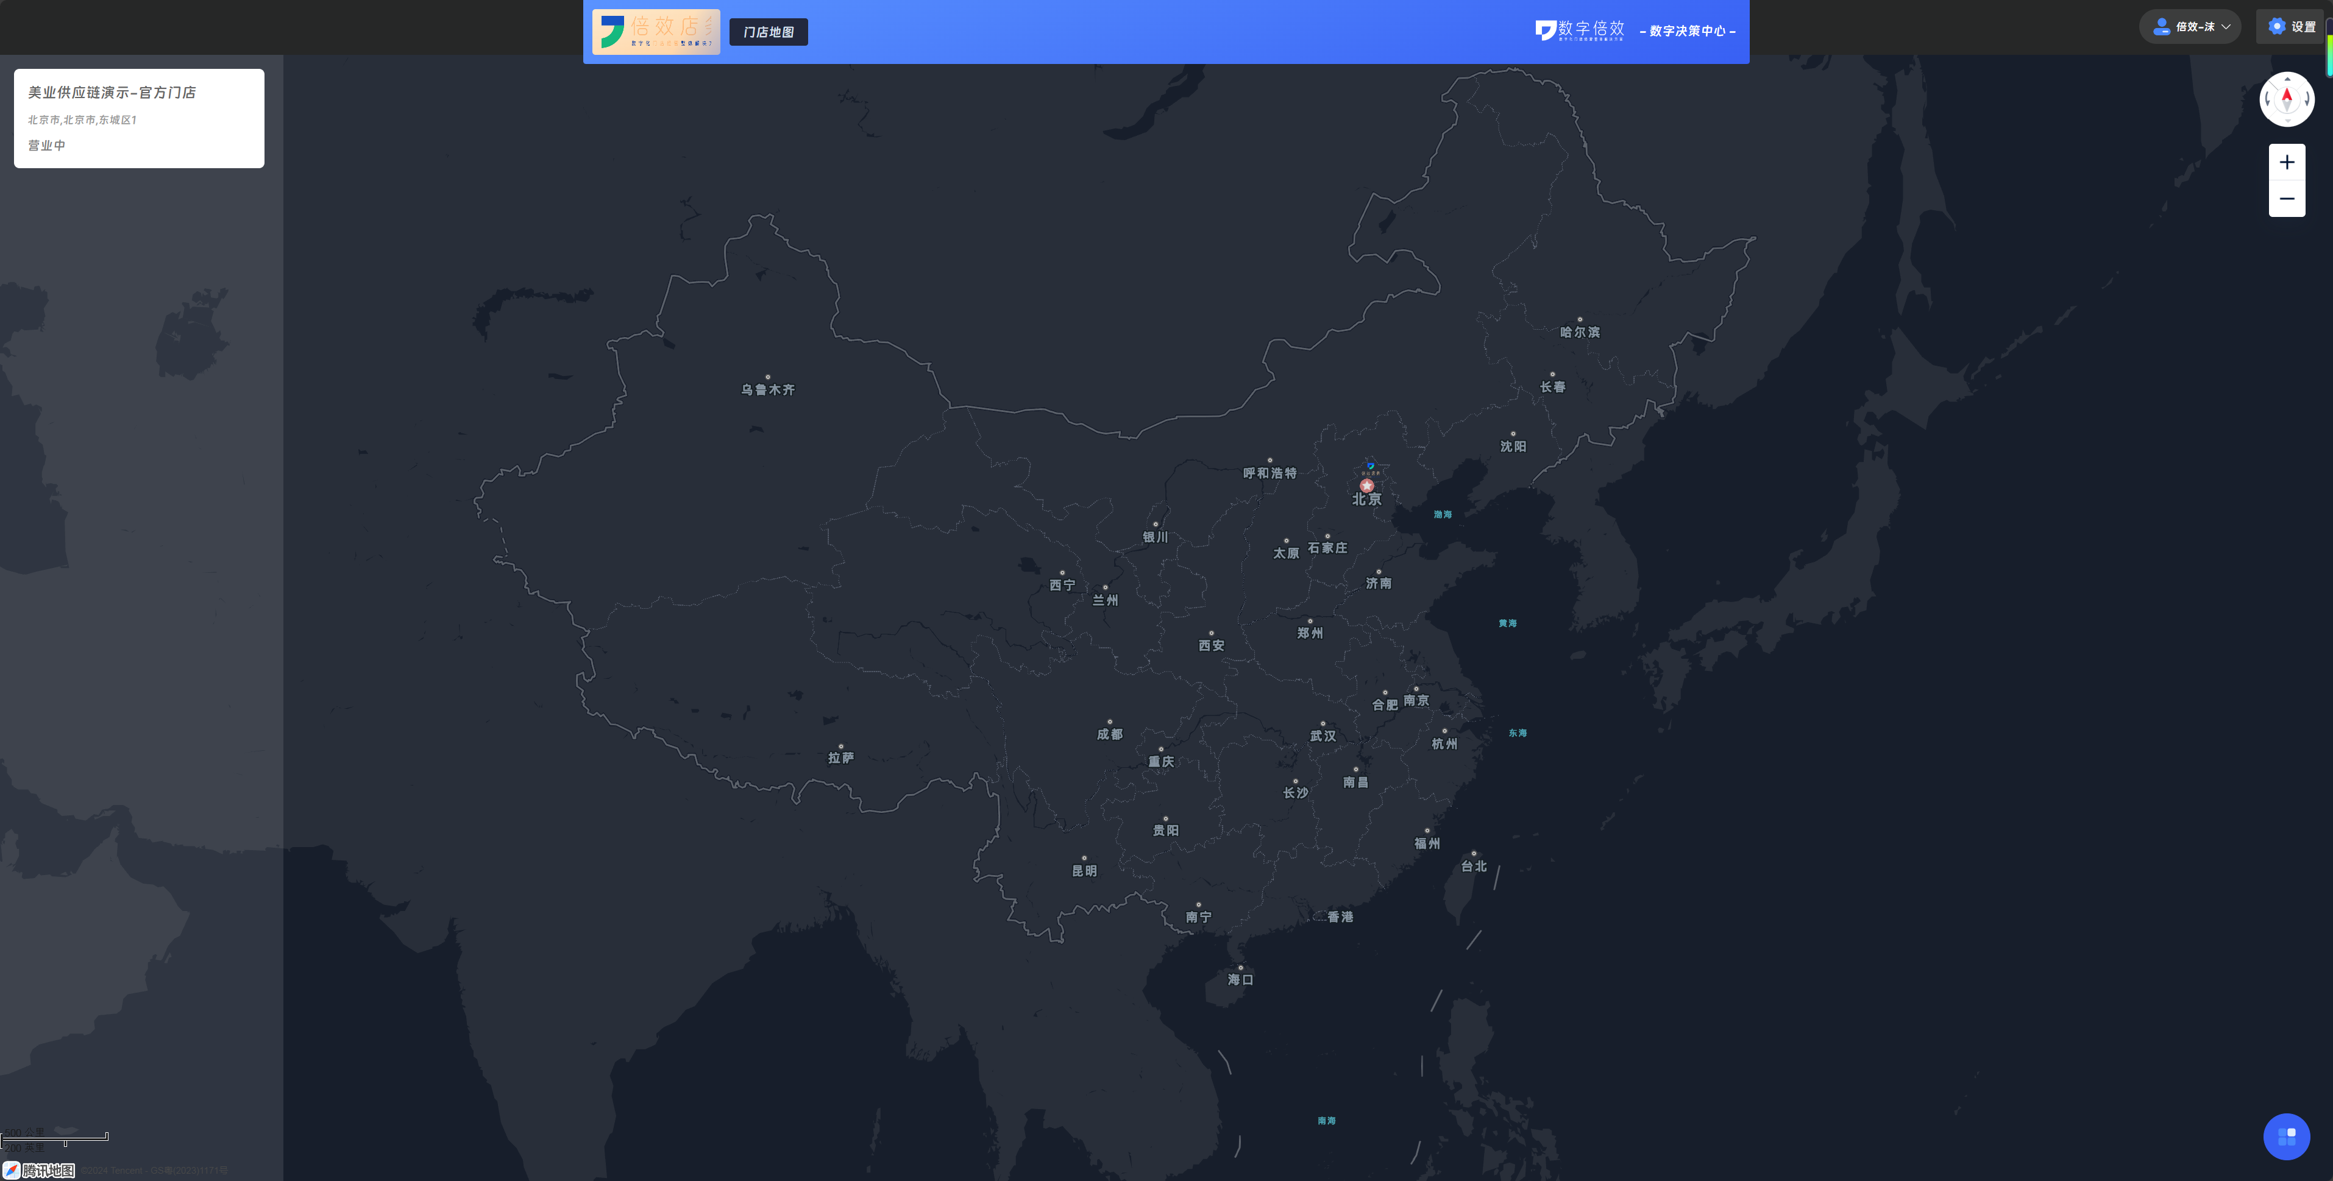Click the 哈尔滨 city label
The width and height of the screenshot is (2333, 1181).
click(1580, 332)
